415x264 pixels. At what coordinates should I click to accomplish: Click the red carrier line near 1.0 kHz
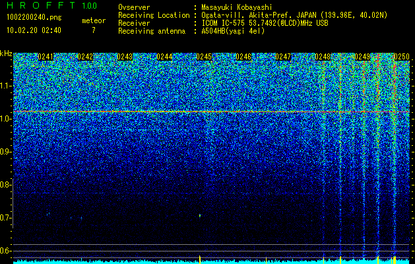pyautogui.click(x=212, y=112)
